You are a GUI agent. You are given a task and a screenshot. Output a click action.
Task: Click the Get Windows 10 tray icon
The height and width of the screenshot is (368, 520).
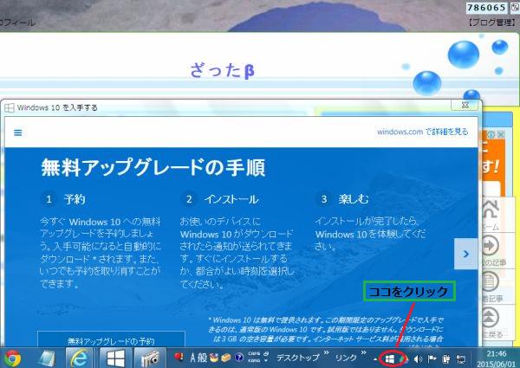pos(390,358)
